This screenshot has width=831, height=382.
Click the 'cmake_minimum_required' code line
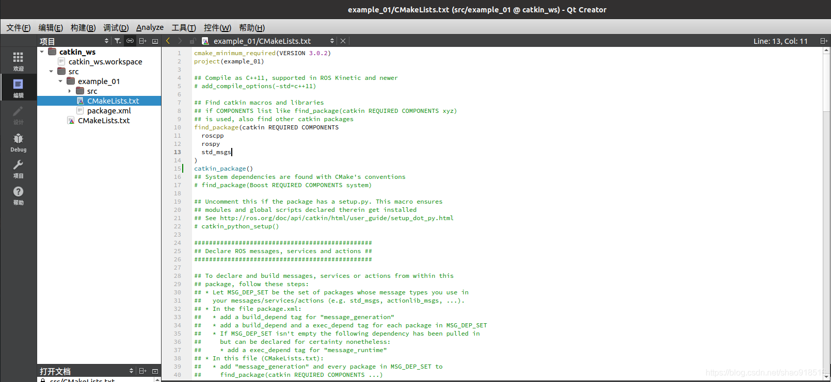[262, 53]
